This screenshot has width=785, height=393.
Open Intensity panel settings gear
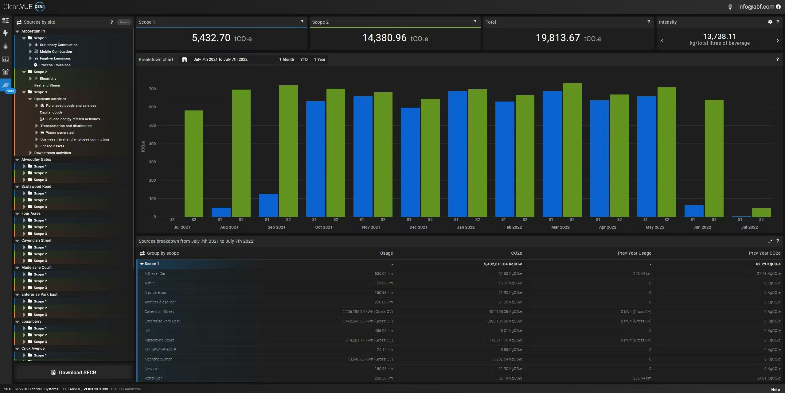770,21
